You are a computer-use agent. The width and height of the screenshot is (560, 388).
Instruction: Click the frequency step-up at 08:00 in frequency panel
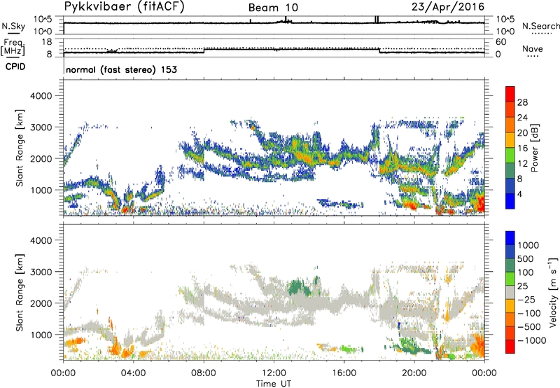204,50
